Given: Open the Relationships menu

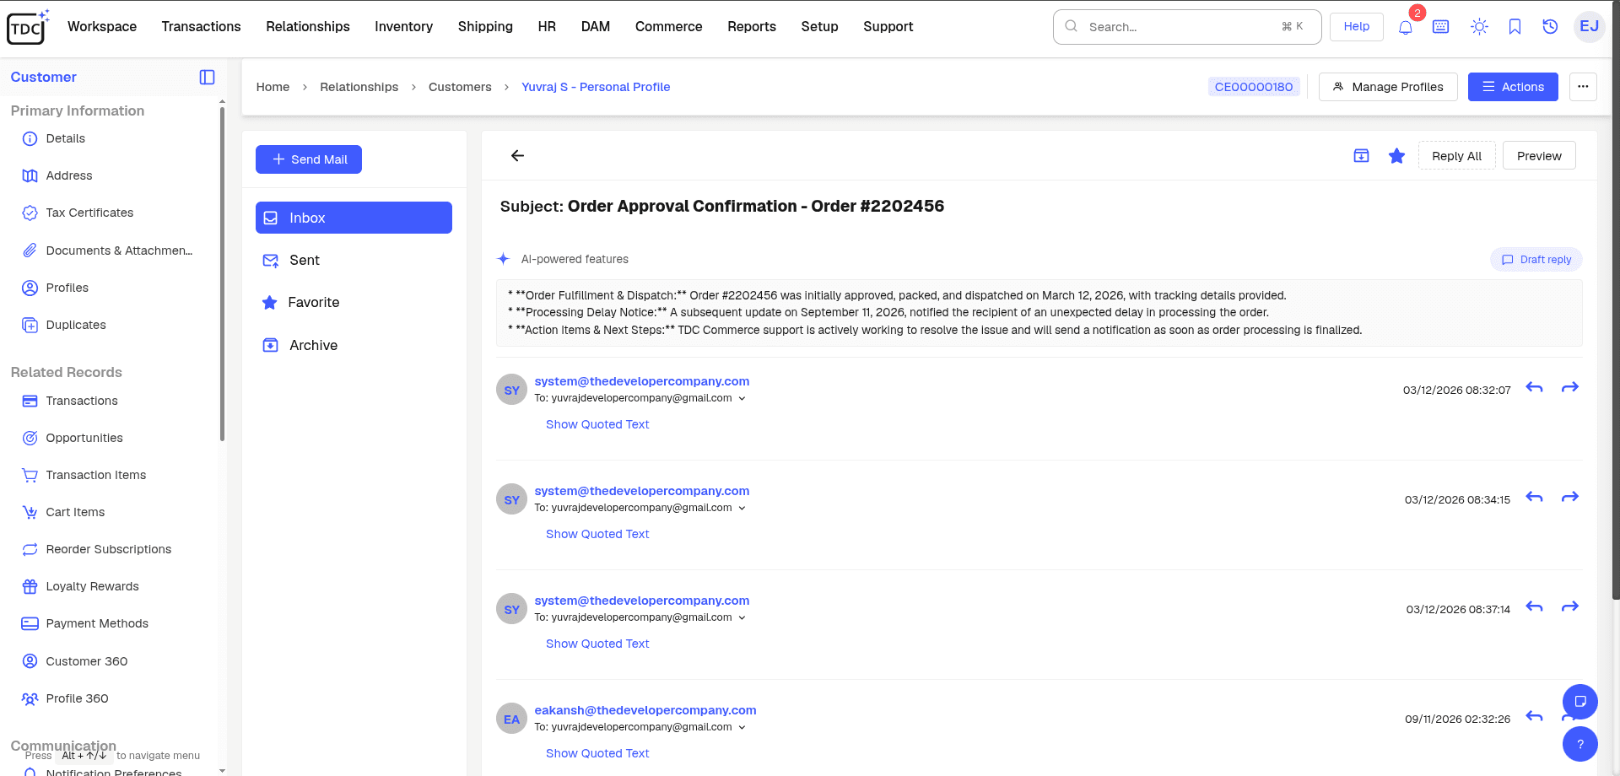Looking at the screenshot, I should click(308, 27).
